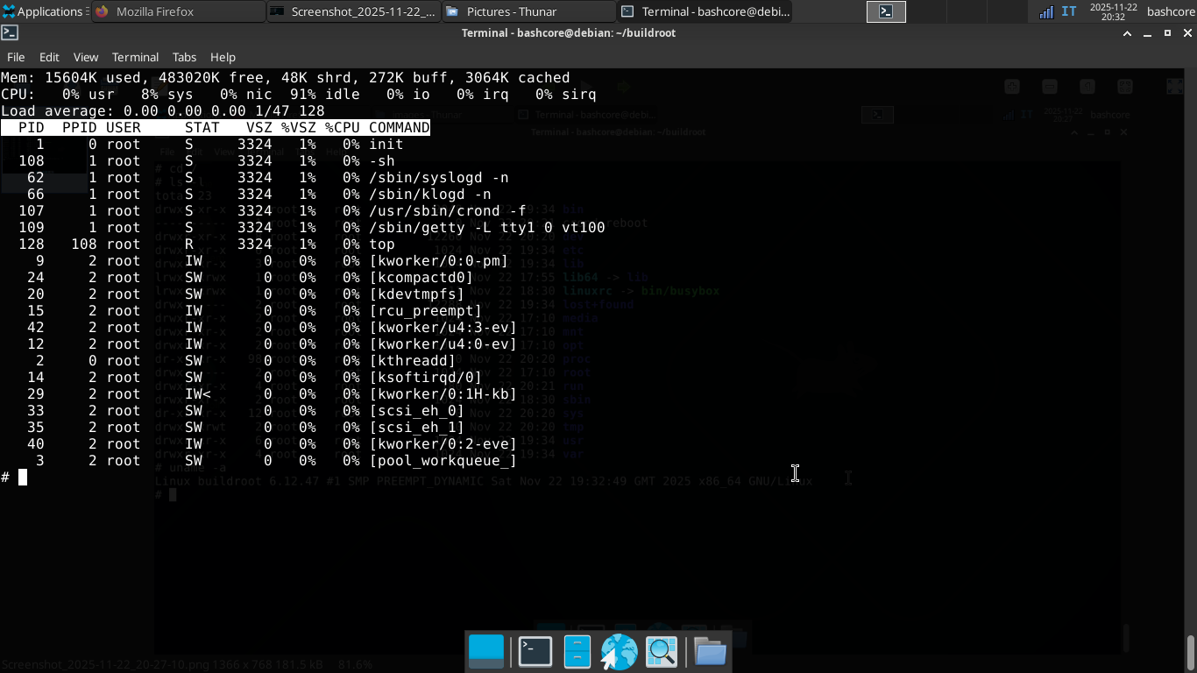Screen dimensions: 1197x673
Task: Maximize the terminal window
Action: click(x=1167, y=33)
